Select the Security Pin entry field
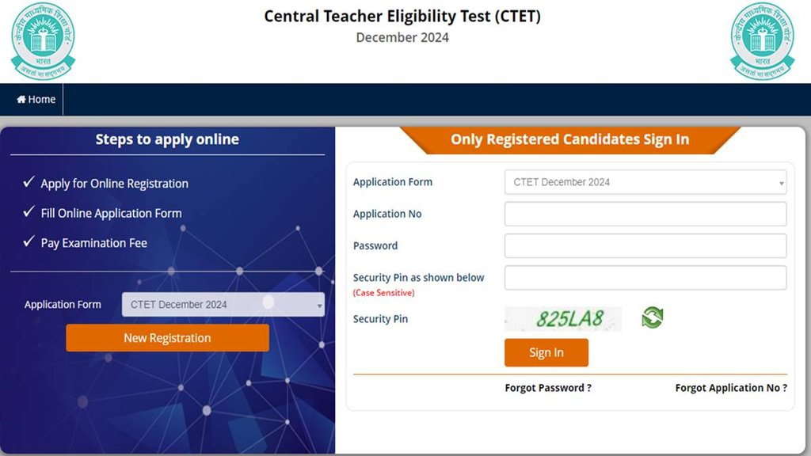The height and width of the screenshot is (456, 811). pyautogui.click(x=645, y=278)
